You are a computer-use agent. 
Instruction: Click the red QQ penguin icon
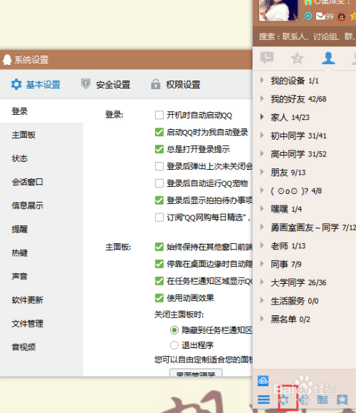pyautogui.click(x=342, y=16)
